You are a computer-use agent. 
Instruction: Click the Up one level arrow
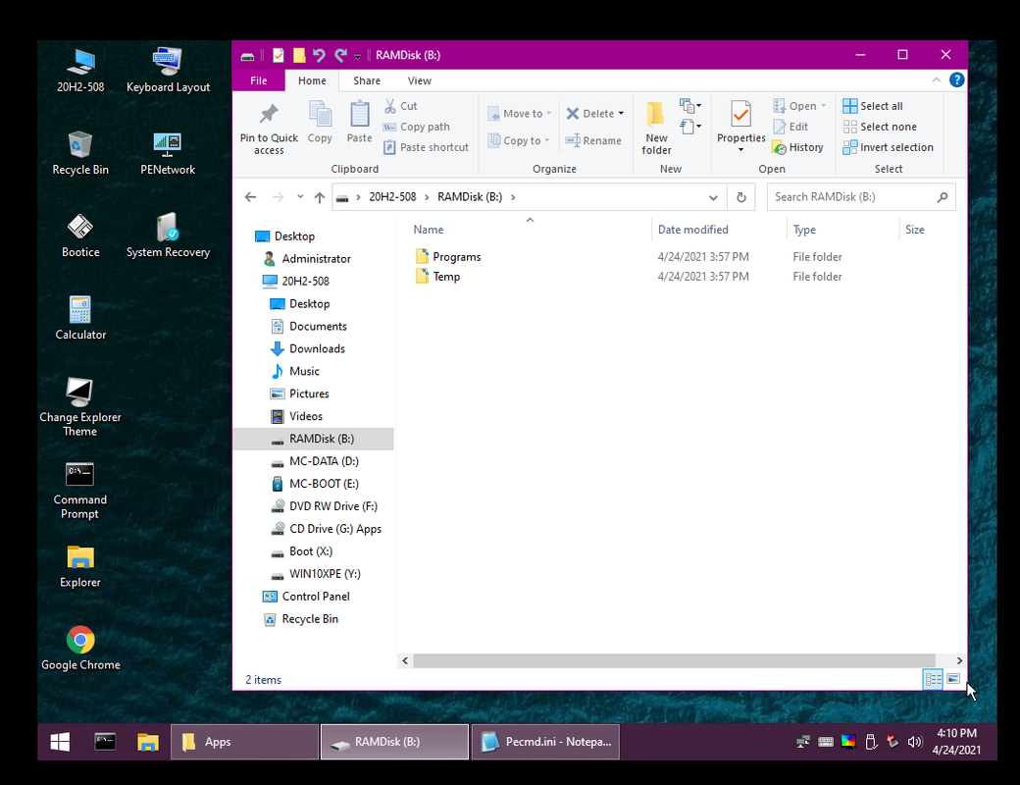coord(320,197)
